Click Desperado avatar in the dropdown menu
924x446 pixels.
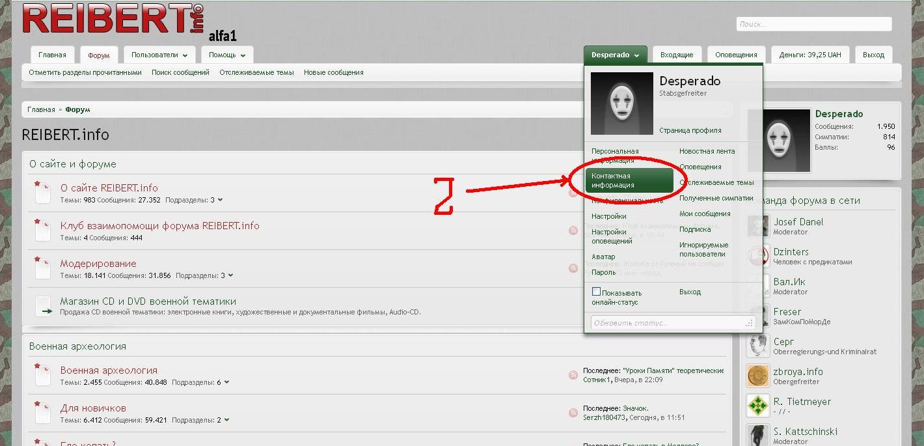click(x=621, y=104)
